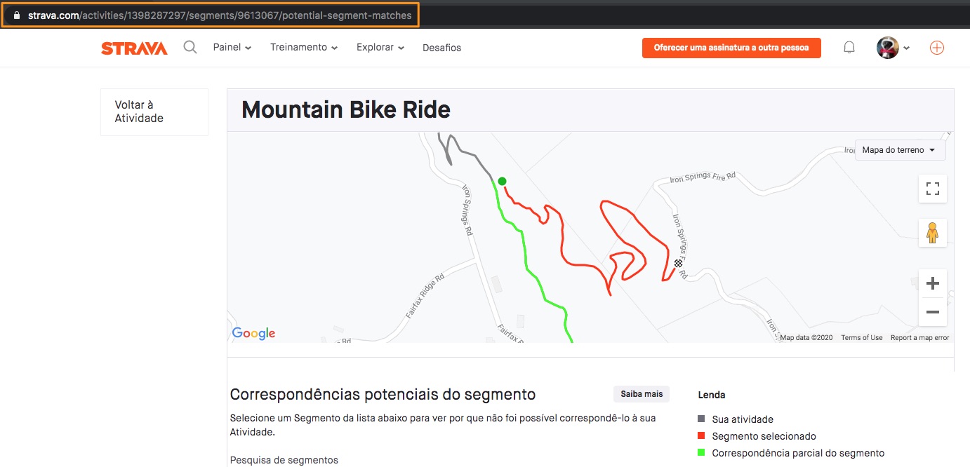Click the Pesquisa de segmentos label
This screenshot has width=970, height=467.
(x=284, y=460)
